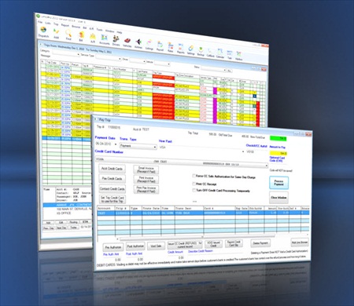Expand the Service Type dropdown
354x306 pixels.
click(x=120, y=59)
